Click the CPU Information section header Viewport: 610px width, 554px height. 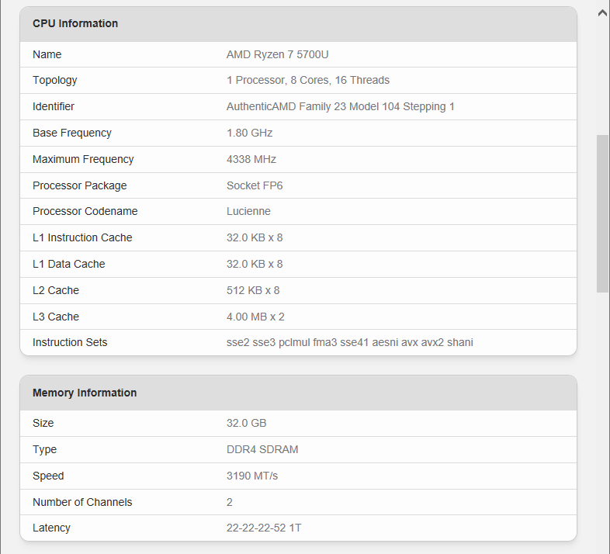pyautogui.click(x=75, y=23)
